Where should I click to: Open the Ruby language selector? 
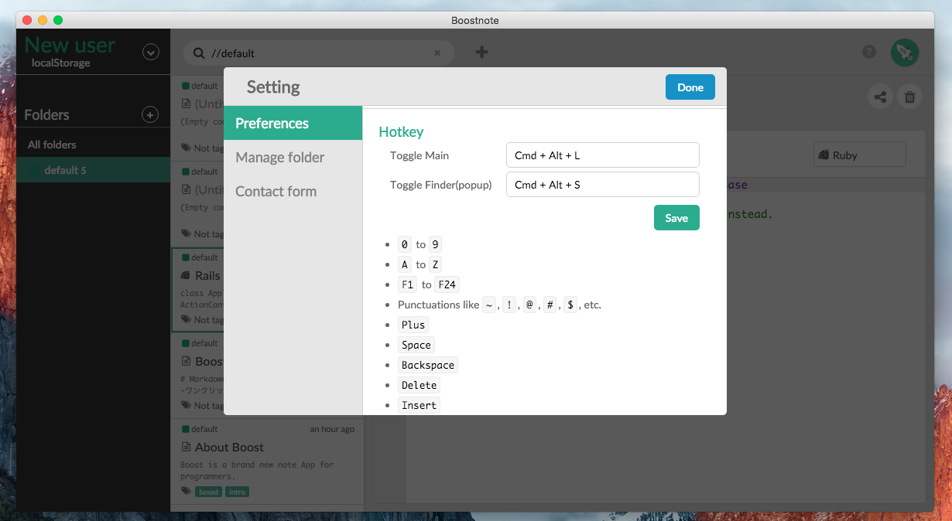(x=859, y=155)
